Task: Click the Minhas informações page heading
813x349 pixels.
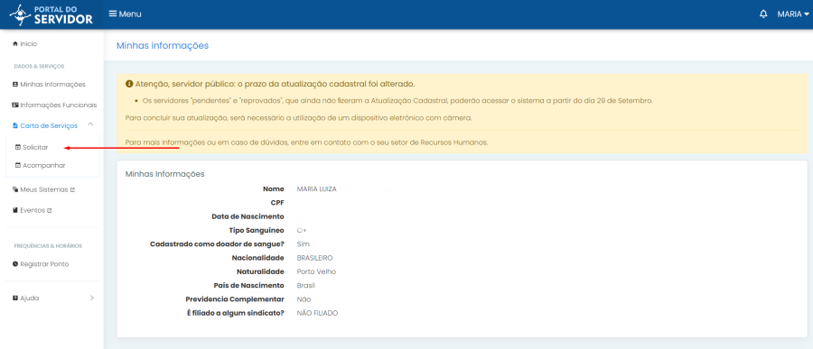Action: coord(163,46)
